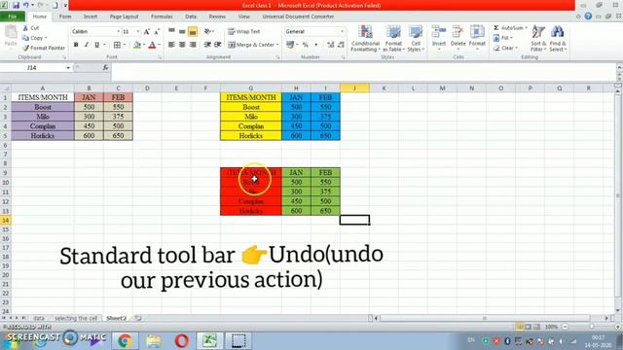The image size is (623, 350).
Task: Click the Insert Function fx icon
Action: tap(105, 68)
